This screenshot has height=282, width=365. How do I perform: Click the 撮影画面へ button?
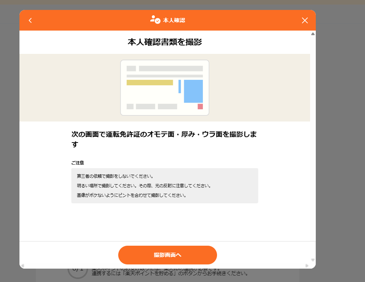167,255
